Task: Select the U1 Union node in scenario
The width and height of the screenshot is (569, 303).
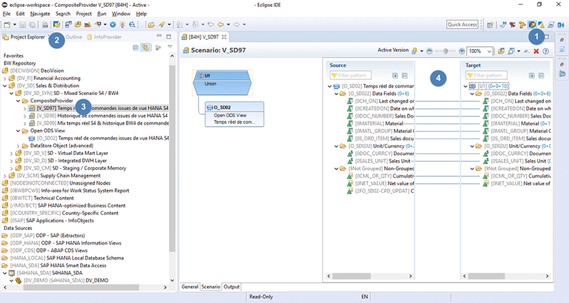Action: pyautogui.click(x=222, y=83)
